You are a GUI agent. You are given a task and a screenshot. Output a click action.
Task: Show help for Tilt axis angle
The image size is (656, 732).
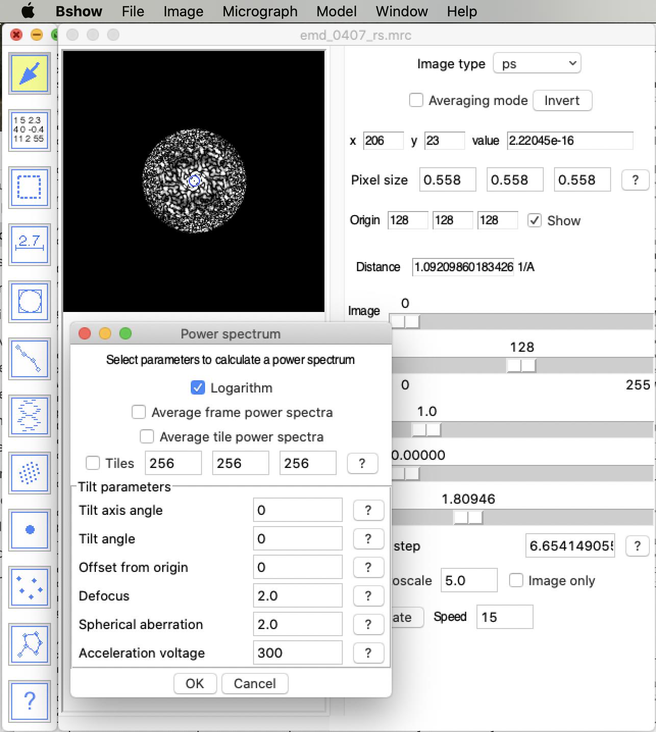[368, 510]
